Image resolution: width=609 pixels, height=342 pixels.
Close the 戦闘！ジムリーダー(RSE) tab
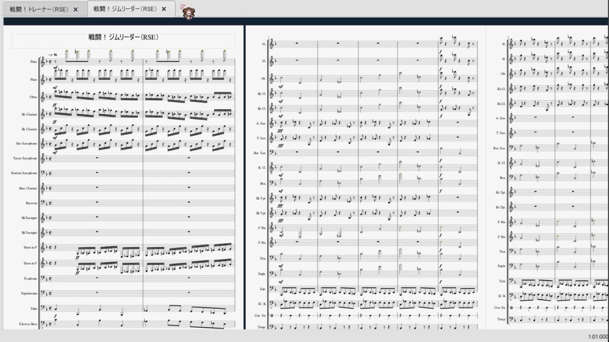pos(164,9)
